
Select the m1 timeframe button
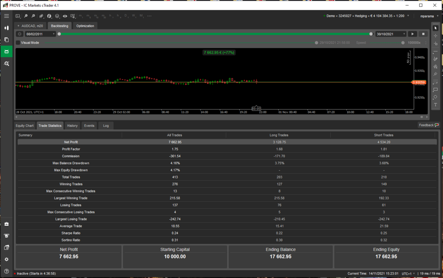click(81, 16)
